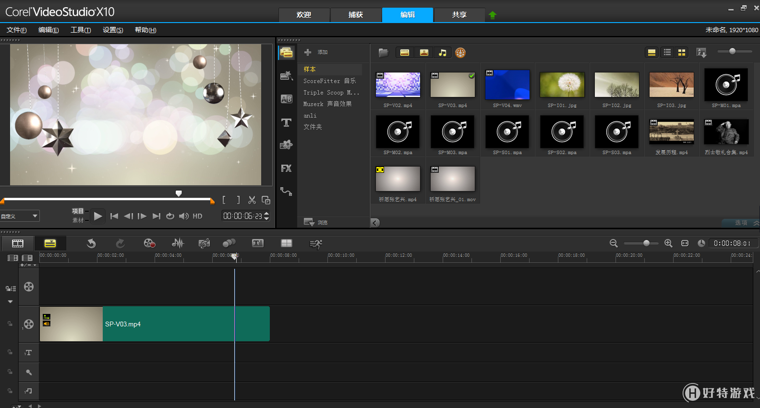760x408 pixels.
Task: Undo the last action
Action: point(91,243)
